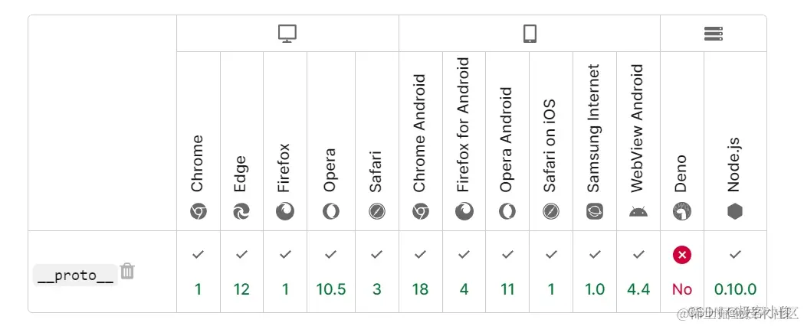Select the __proto__ feature label
The image size is (804, 326).
tap(75, 275)
